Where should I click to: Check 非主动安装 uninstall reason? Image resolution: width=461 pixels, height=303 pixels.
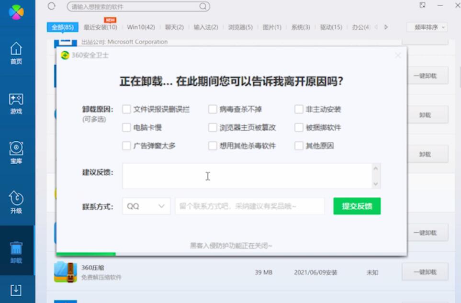(299, 109)
